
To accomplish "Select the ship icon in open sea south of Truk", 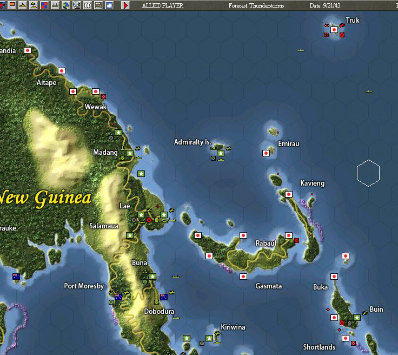I will click(x=301, y=50).
